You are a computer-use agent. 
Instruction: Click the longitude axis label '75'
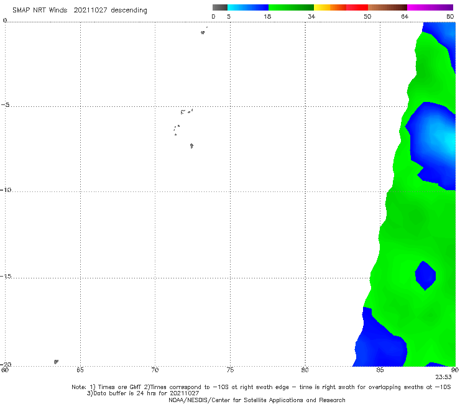click(x=230, y=370)
